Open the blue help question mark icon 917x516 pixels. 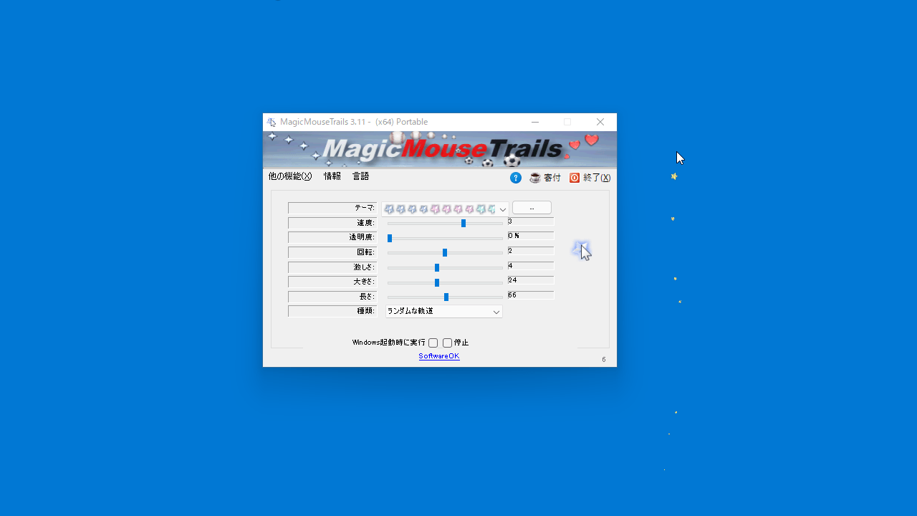[516, 178]
